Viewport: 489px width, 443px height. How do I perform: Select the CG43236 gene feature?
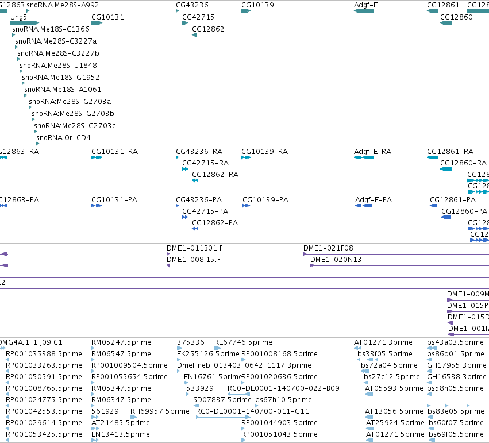178,11
